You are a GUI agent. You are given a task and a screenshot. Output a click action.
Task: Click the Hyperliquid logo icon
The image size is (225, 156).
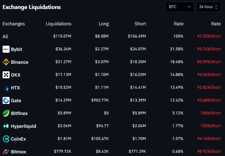point(6,126)
